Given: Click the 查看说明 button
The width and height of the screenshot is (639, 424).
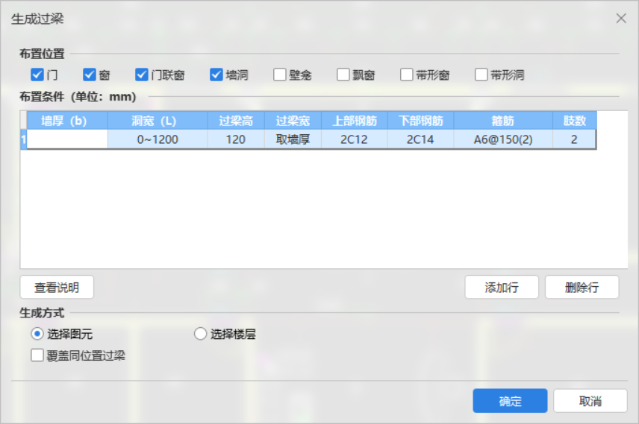Looking at the screenshot, I should tap(57, 288).
